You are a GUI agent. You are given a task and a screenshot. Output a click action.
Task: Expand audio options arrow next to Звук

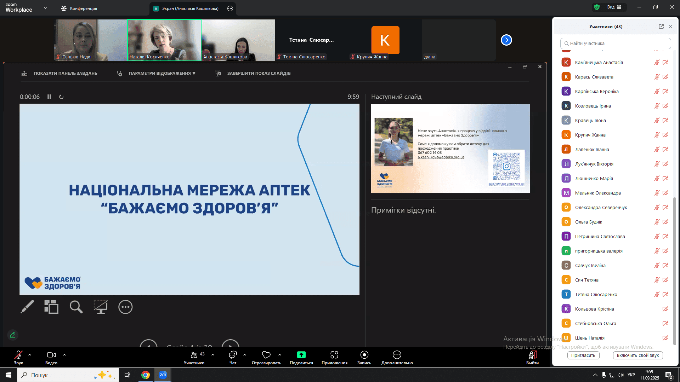tap(30, 354)
